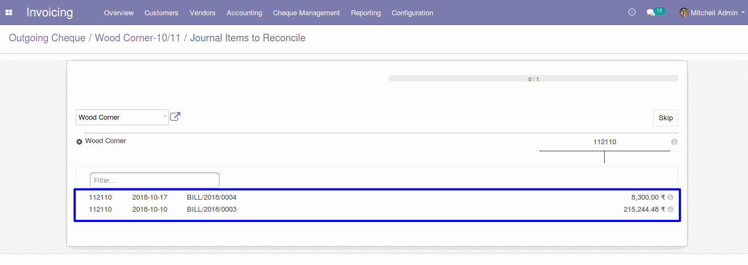Open the Configuration menu
The width and height of the screenshot is (748, 265).
(412, 13)
